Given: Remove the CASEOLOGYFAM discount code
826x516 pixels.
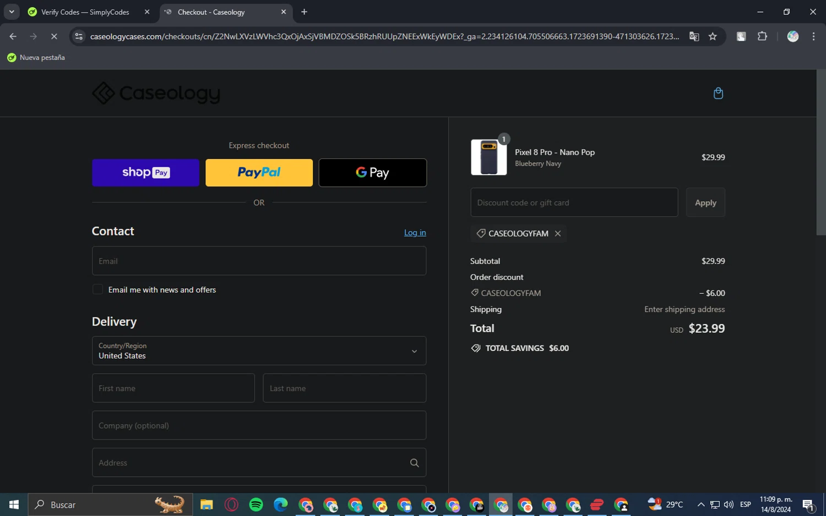Looking at the screenshot, I should (558, 233).
